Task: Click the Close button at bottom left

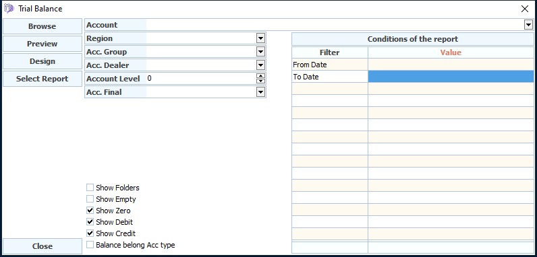Action: [42, 246]
